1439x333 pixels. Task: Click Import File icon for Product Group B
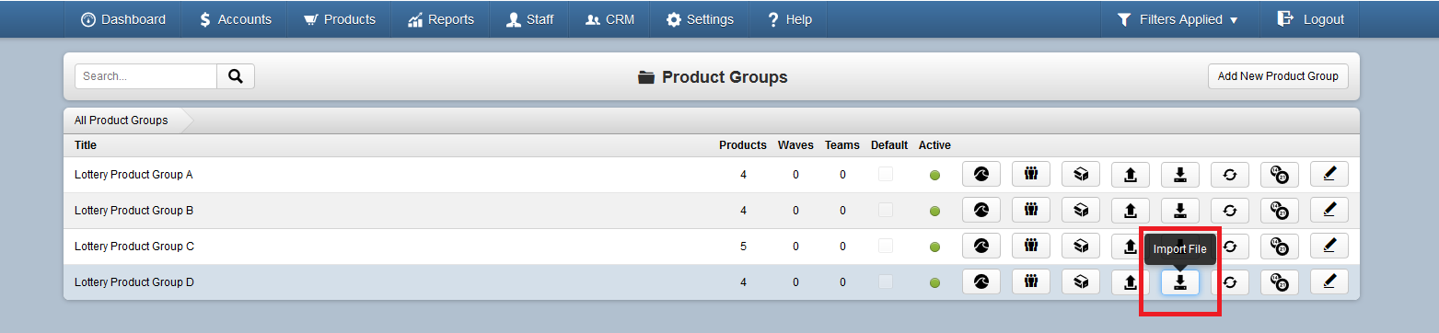click(x=1180, y=210)
